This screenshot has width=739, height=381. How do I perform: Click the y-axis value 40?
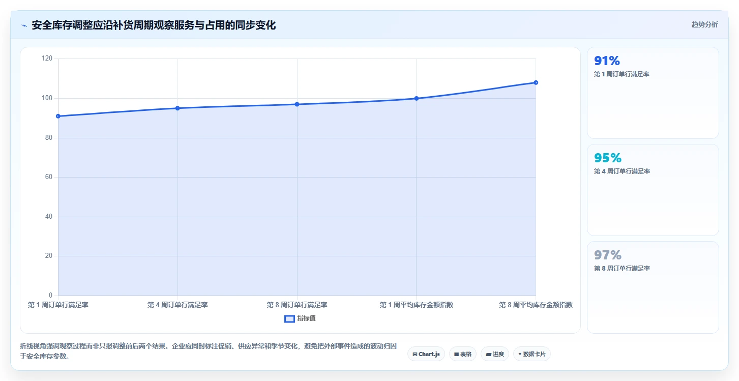click(x=48, y=217)
